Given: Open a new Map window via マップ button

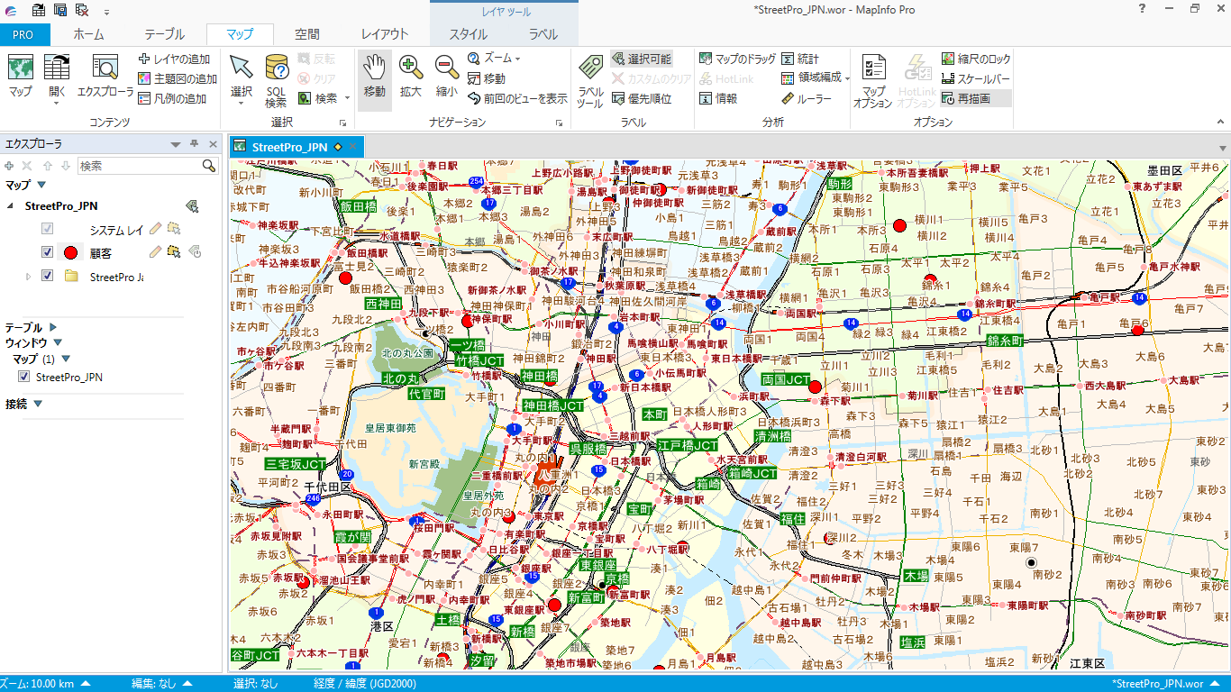Looking at the screenshot, I should pos(20,77).
